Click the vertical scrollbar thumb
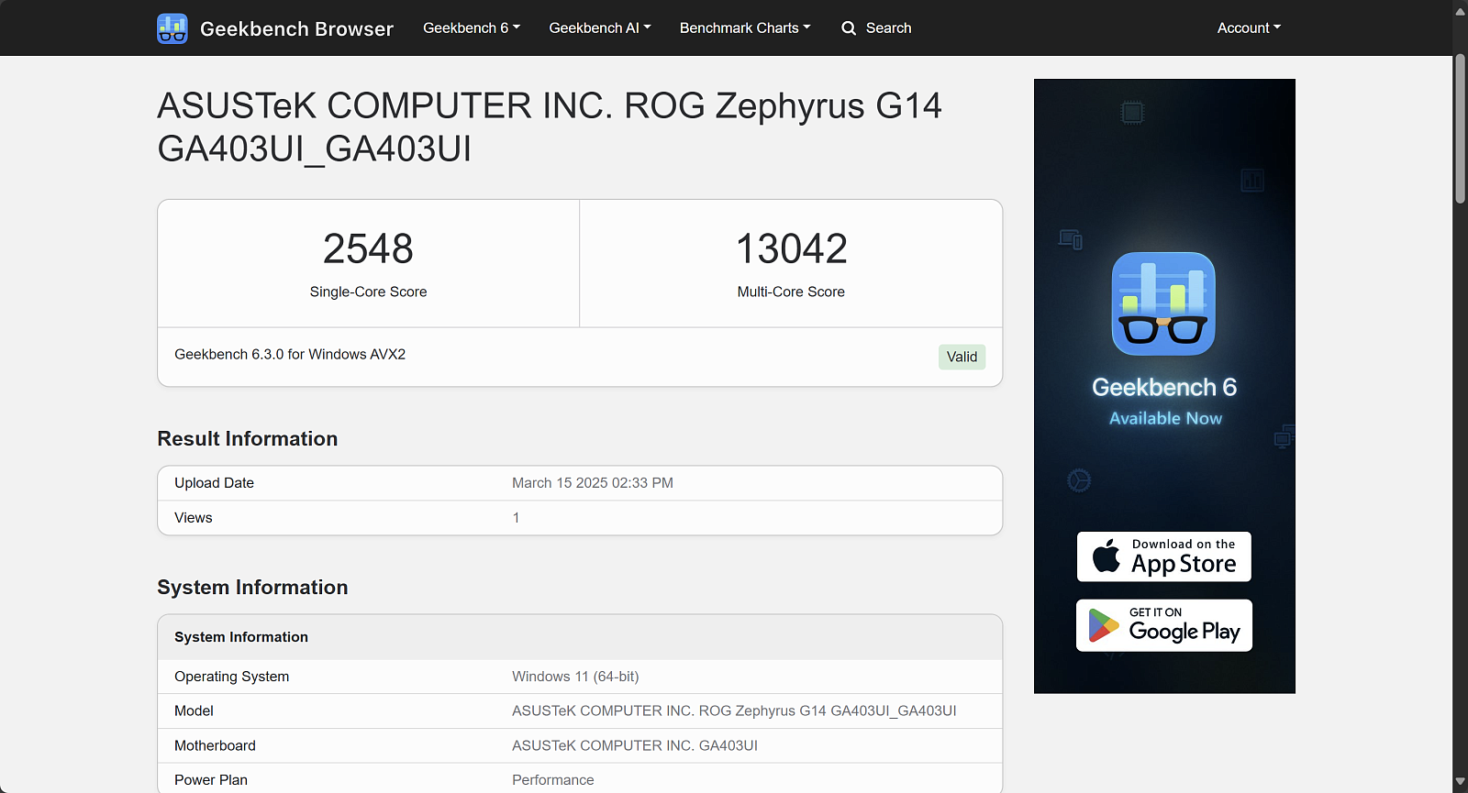This screenshot has width=1468, height=793. click(x=1460, y=128)
